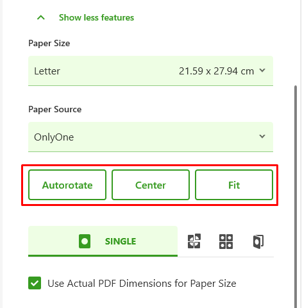Toggle the Fit option

pyautogui.click(x=234, y=185)
